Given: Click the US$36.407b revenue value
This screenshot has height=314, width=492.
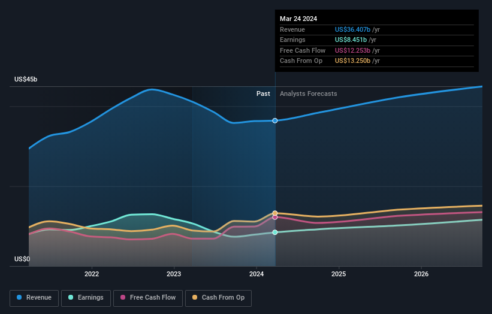Looking at the screenshot, I should tap(352, 29).
